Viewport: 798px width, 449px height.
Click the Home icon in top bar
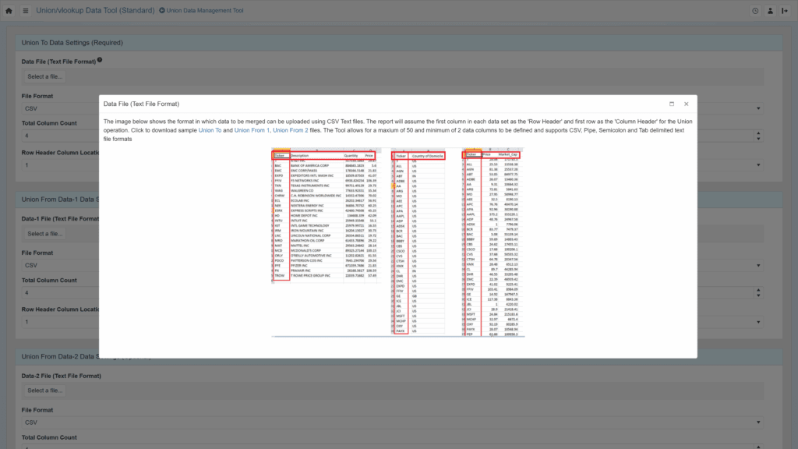pos(9,11)
